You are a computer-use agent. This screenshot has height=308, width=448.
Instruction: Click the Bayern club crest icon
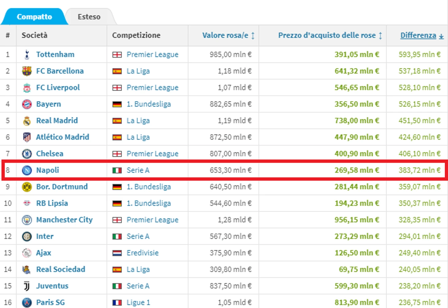click(x=27, y=104)
